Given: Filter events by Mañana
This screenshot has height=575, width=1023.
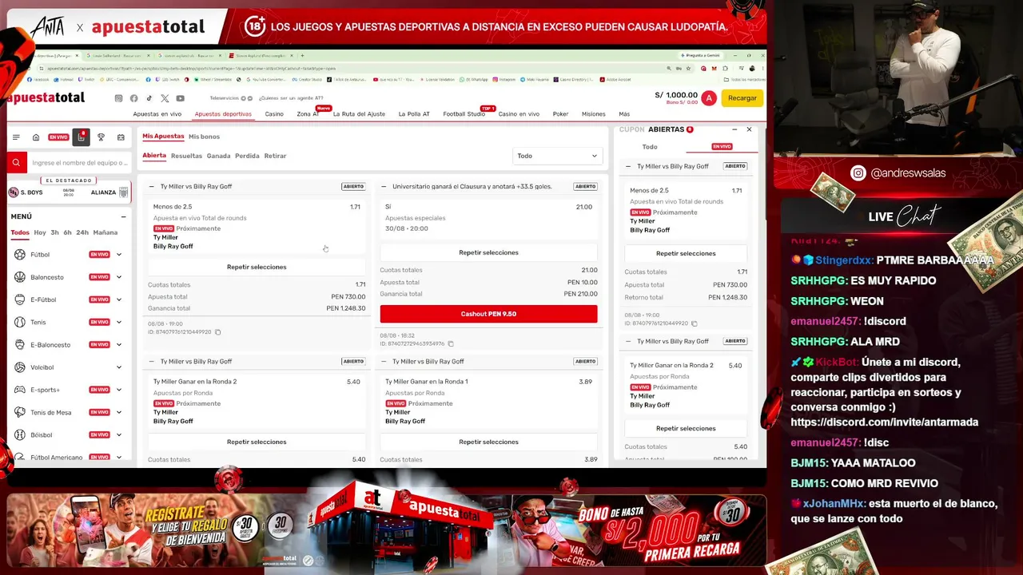Looking at the screenshot, I should [x=105, y=232].
